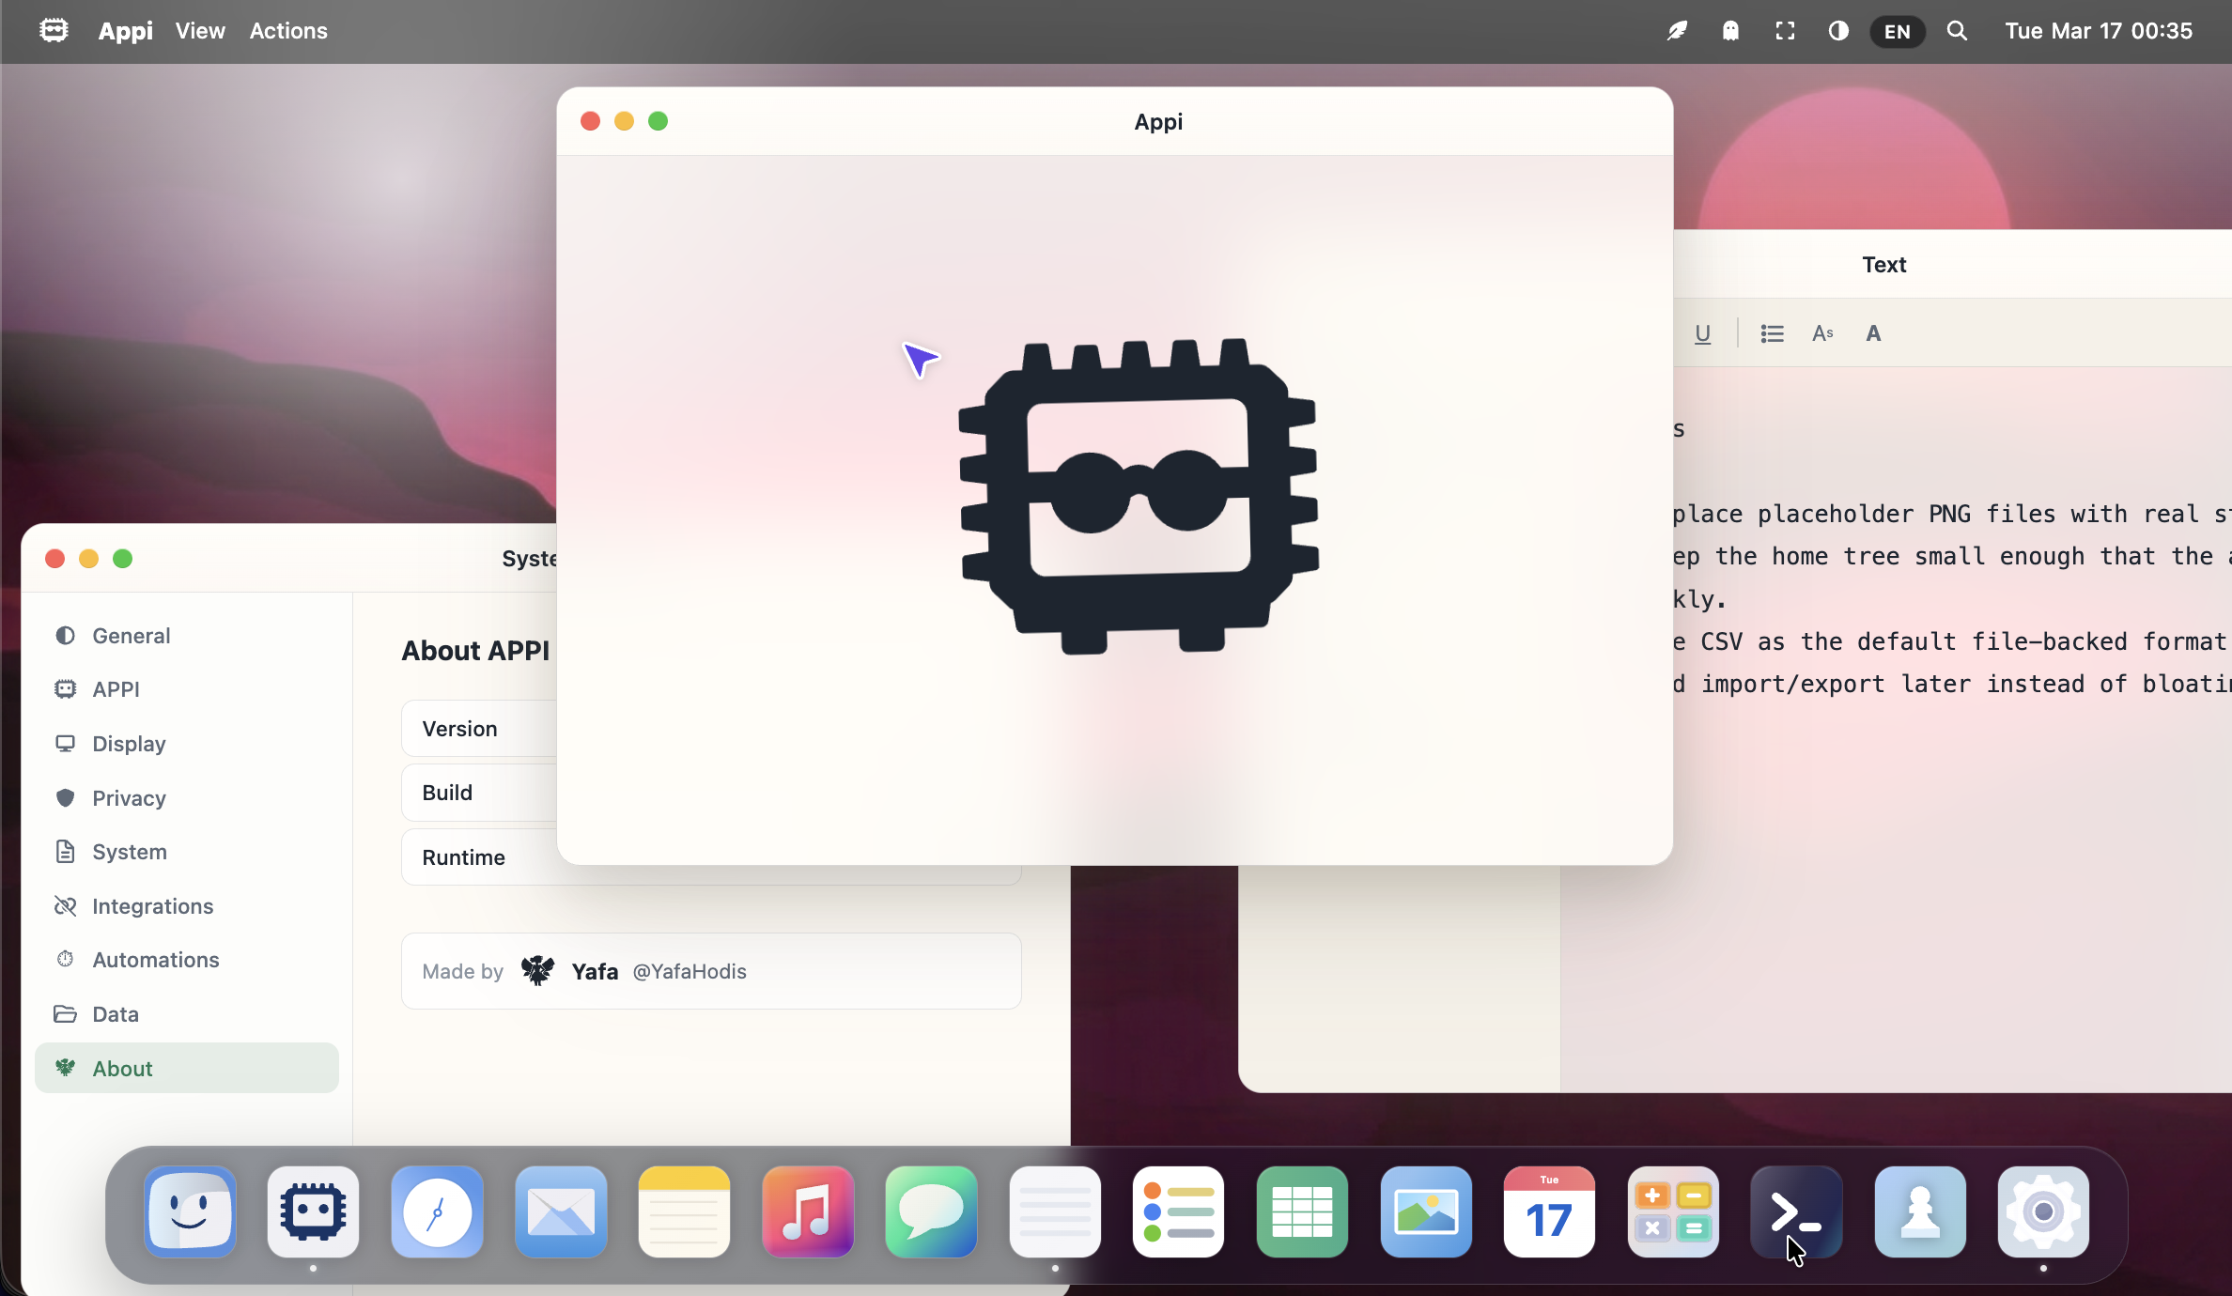
Task: Switch the EN input language indicator
Action: (1897, 31)
